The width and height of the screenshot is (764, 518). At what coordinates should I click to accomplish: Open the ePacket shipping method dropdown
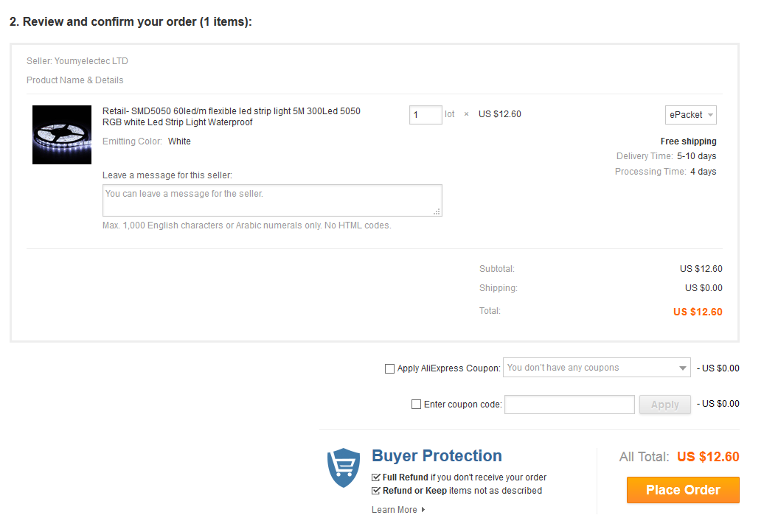point(691,115)
